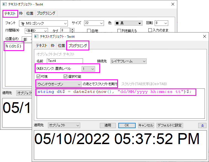209x162 pixels.
Task: Open 位置 tab in front dialog
Action: click(61, 46)
